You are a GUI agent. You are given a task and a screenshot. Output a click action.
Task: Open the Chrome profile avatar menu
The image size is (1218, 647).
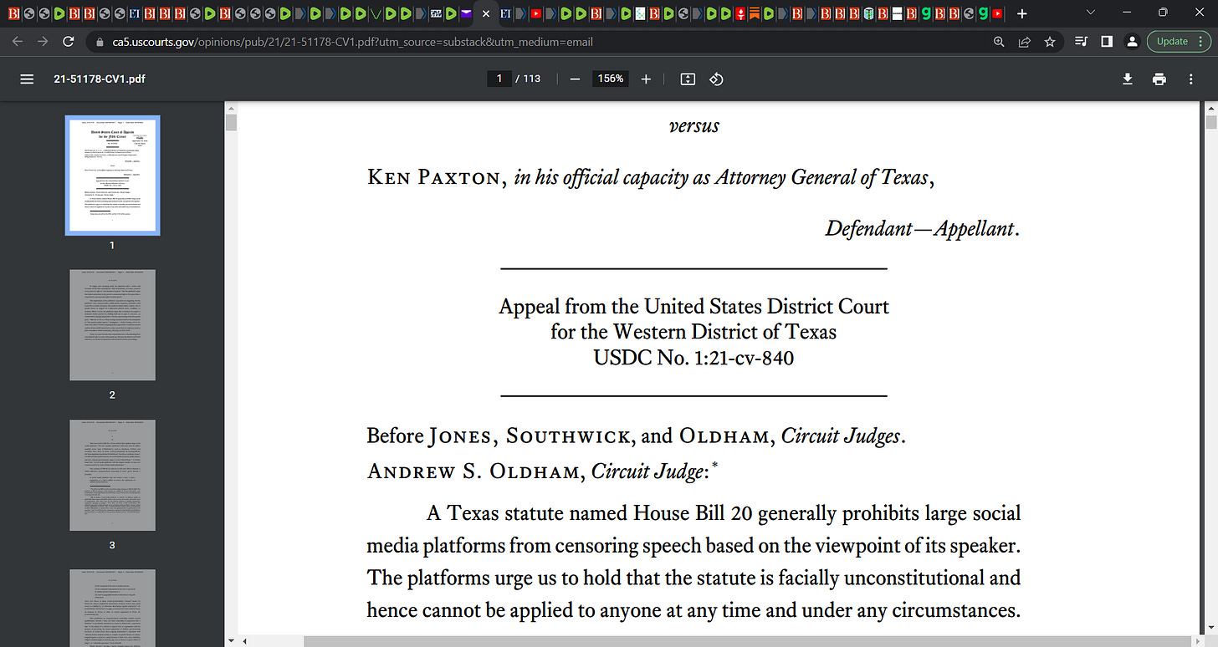click(1131, 41)
